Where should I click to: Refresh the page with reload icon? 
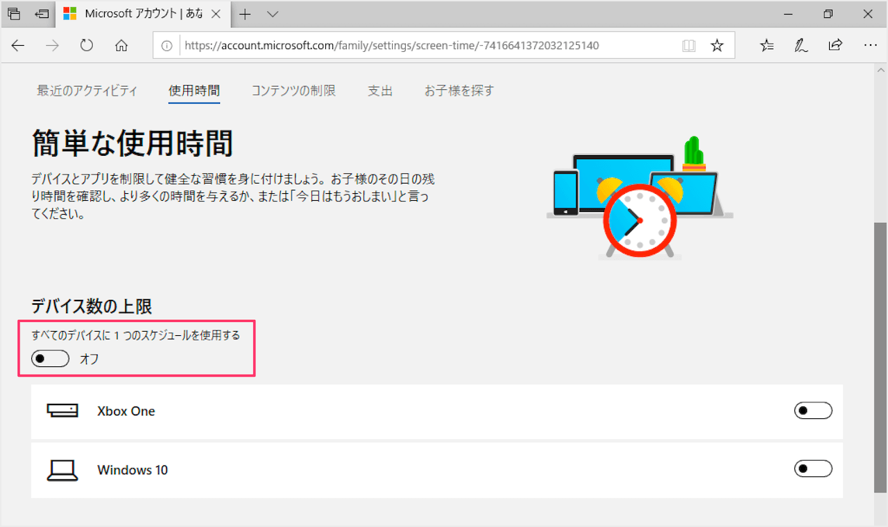[87, 46]
